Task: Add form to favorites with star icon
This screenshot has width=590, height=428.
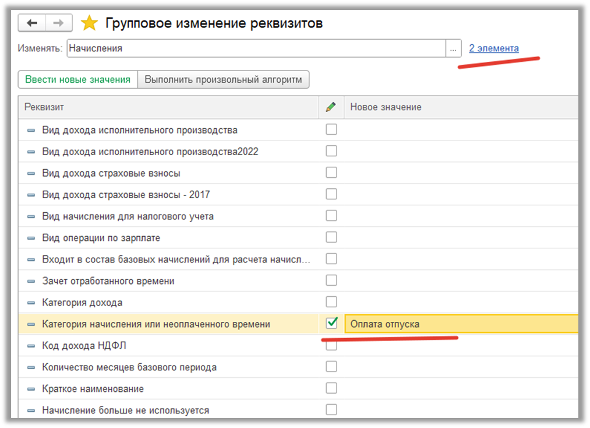Action: point(89,23)
